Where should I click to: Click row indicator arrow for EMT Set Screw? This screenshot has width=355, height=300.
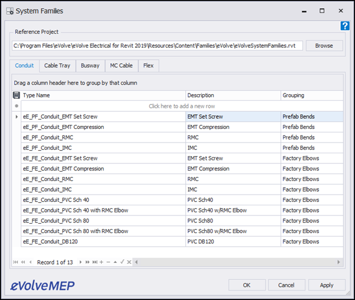(17, 117)
